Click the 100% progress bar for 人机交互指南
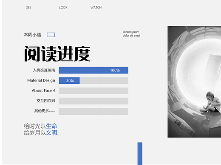The width and height of the screenshot is (221, 165). coord(93,70)
